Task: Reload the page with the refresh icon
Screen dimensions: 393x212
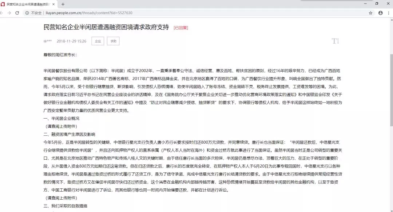Action: (17, 13)
